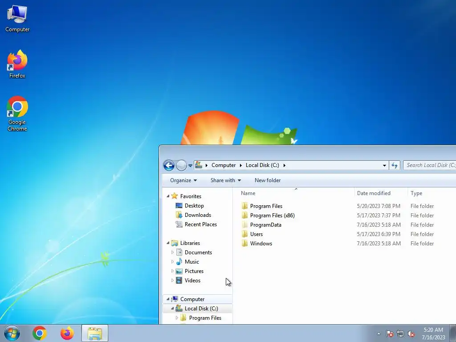Click the Users folder name text
The image size is (456, 342).
pos(256,234)
